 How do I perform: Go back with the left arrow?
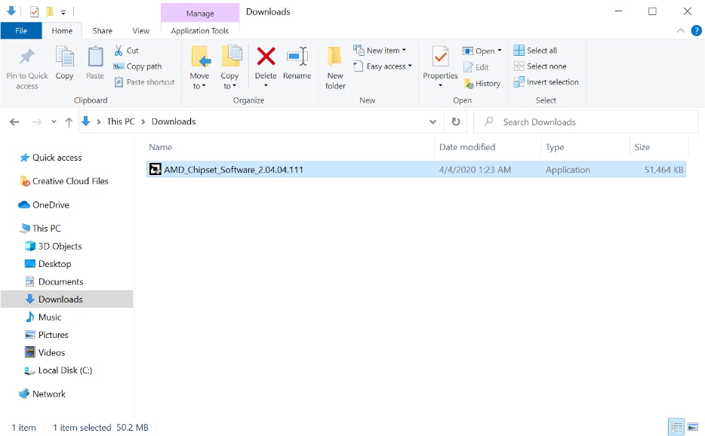pos(14,121)
